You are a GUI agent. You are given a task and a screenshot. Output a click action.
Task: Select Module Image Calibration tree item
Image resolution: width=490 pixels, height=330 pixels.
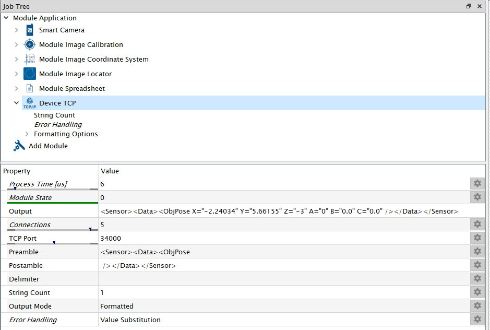pyautogui.click(x=81, y=44)
